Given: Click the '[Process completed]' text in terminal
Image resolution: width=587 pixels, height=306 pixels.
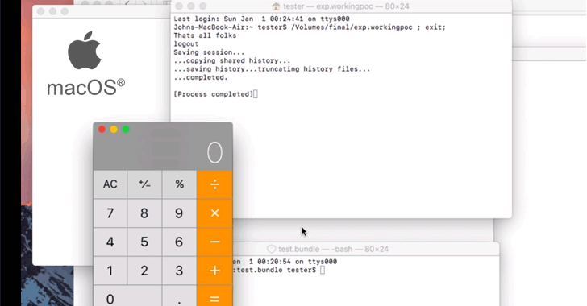Looking at the screenshot, I should [214, 94].
